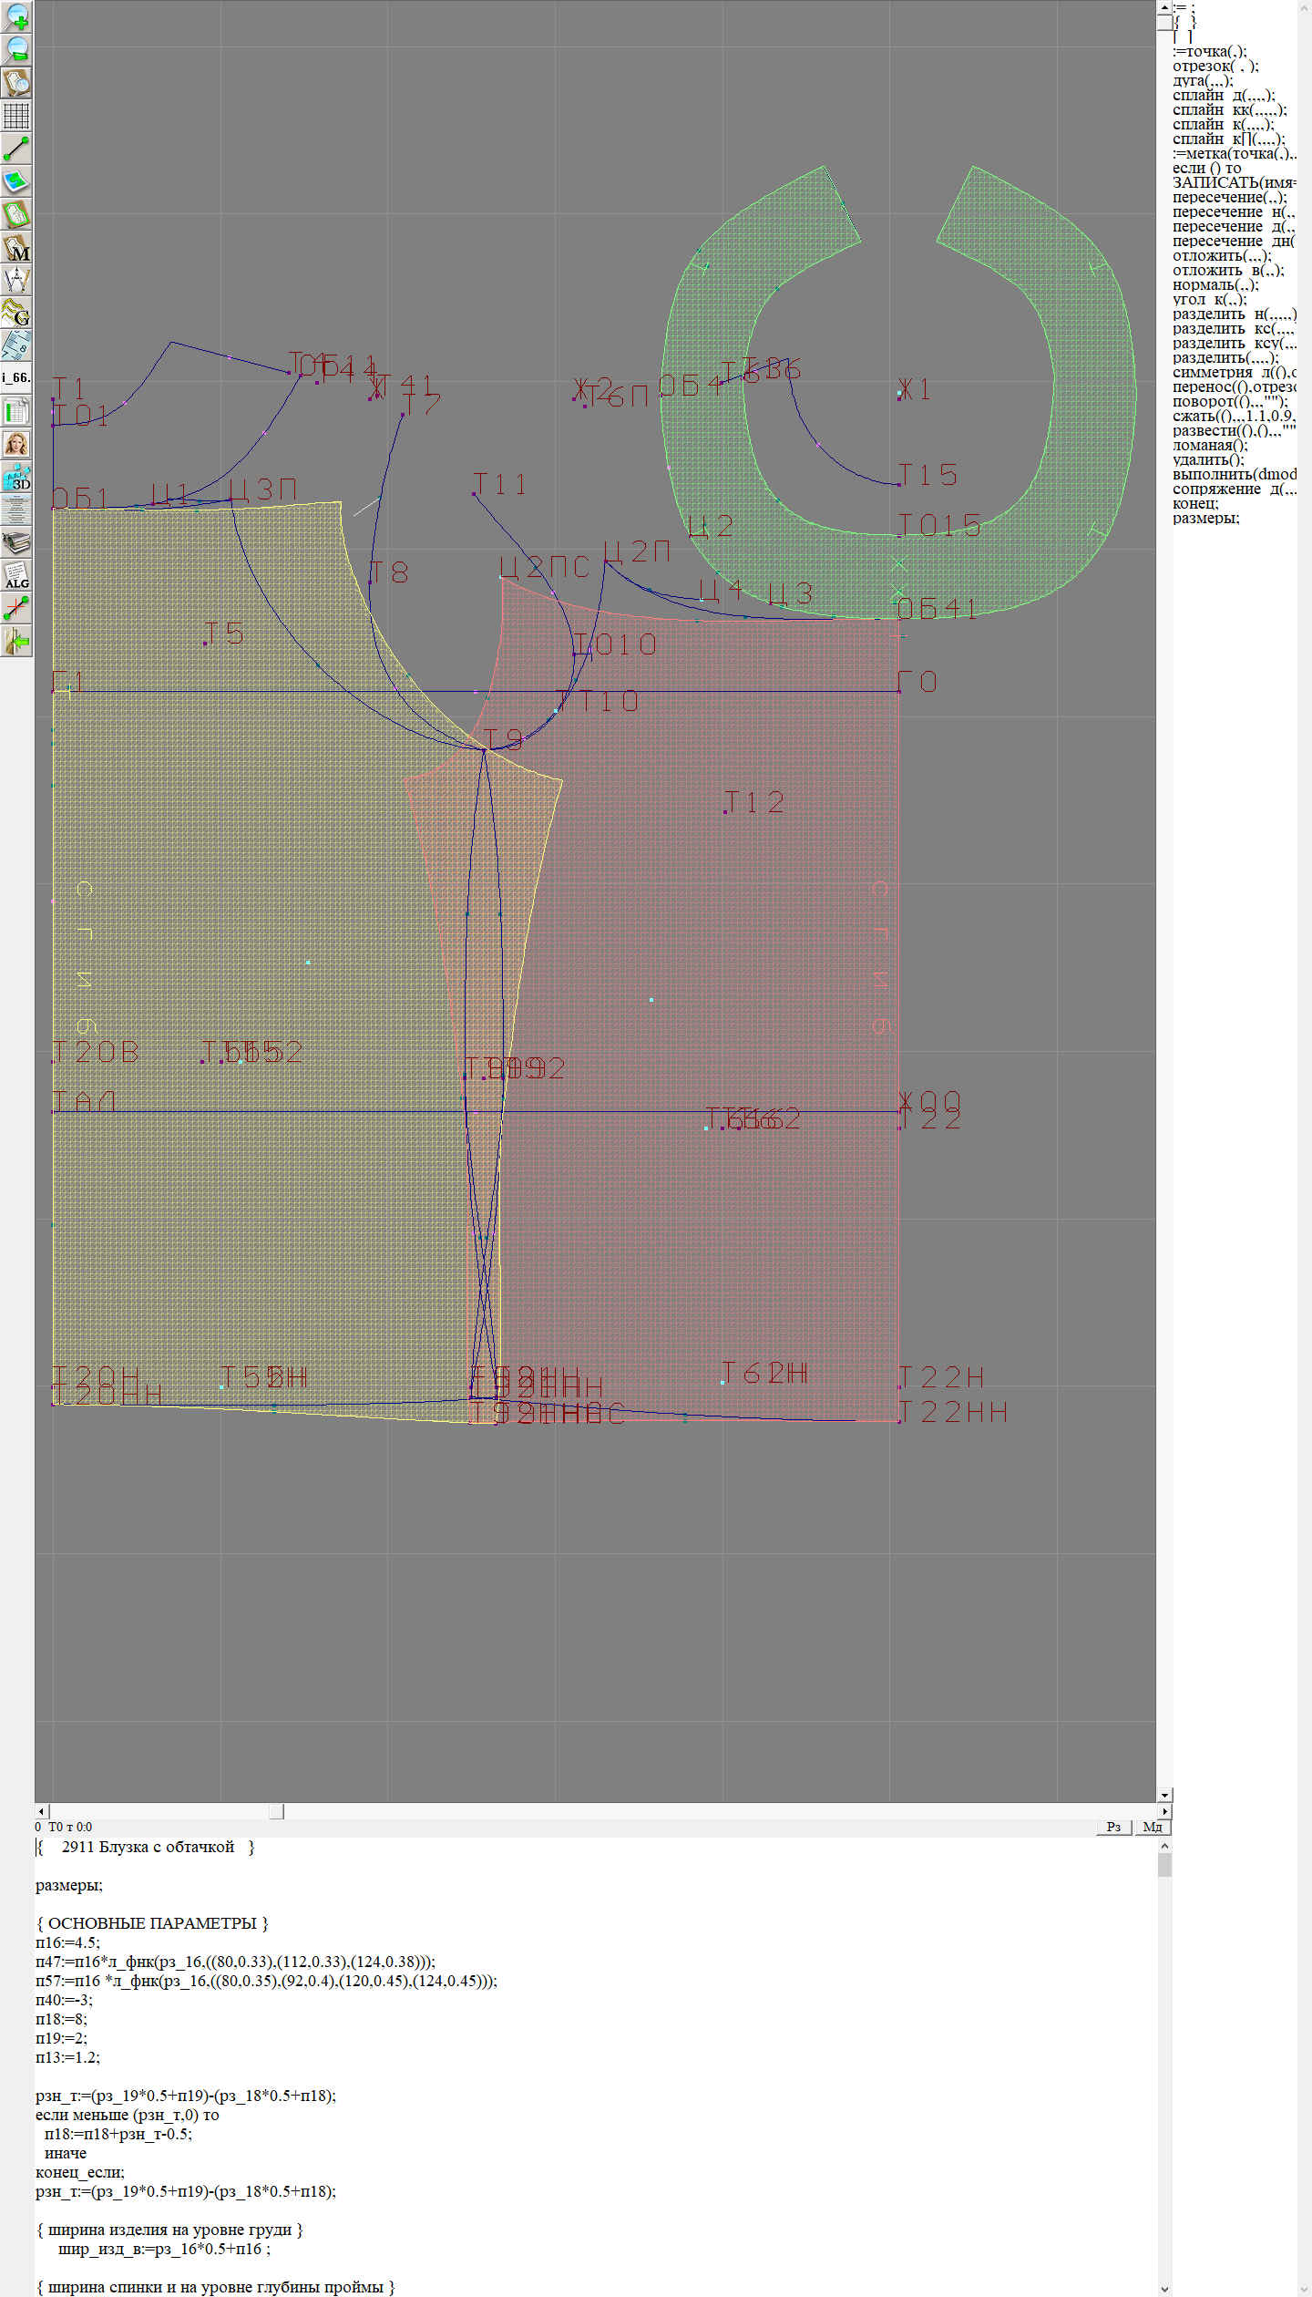Open the ALG algorithm icon

[x=16, y=574]
